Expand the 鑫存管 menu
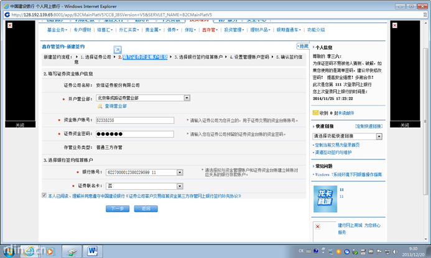The image size is (431, 258). tap(210, 30)
